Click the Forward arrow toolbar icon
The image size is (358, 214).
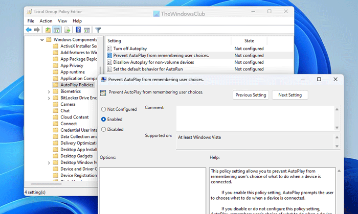(37, 30)
